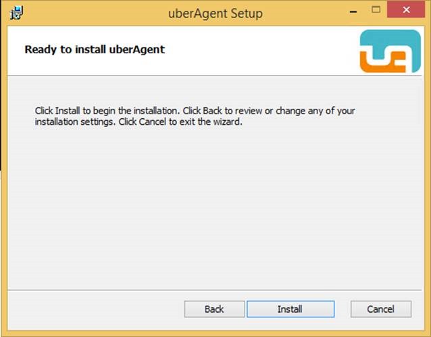Click the orange part of uberAgent logo

(381, 66)
